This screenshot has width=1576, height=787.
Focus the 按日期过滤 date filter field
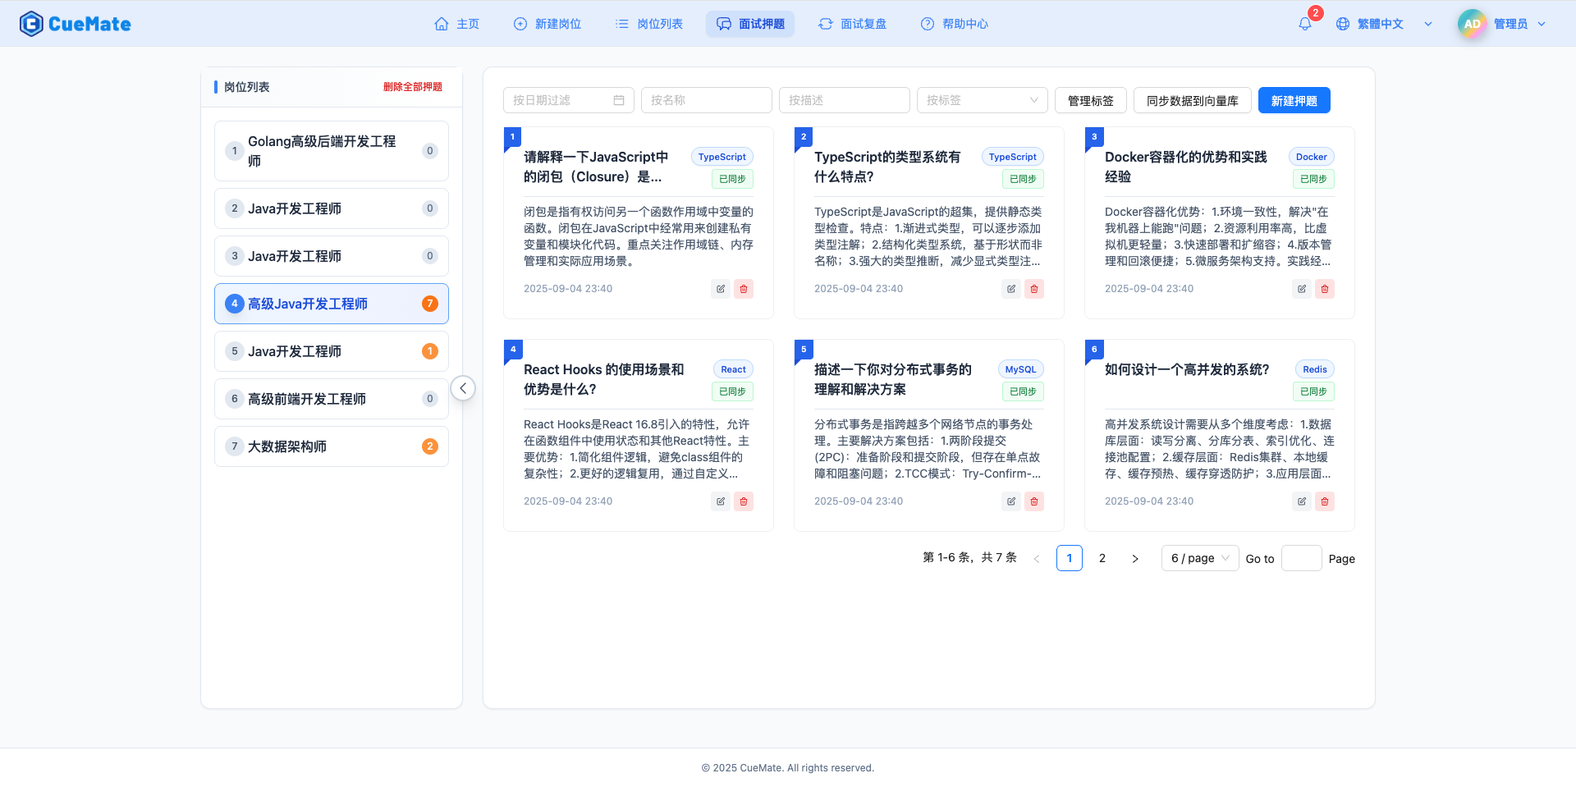(x=568, y=100)
